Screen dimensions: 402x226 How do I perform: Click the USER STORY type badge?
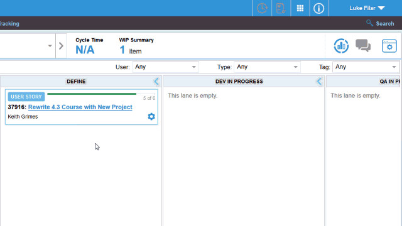click(x=26, y=97)
